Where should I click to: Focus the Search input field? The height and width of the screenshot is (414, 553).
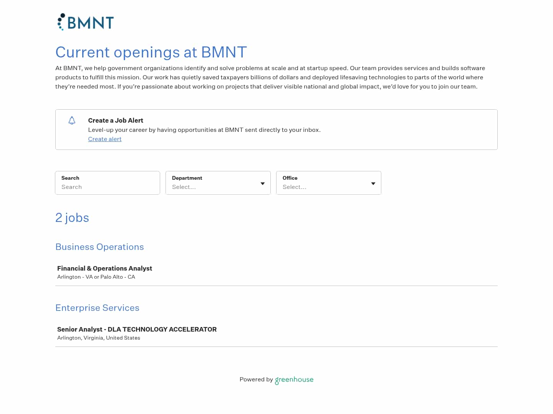[x=108, y=183]
